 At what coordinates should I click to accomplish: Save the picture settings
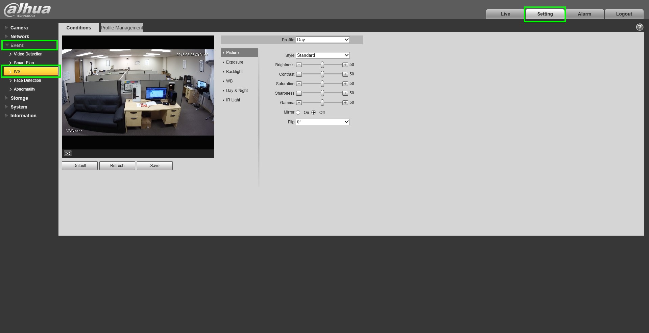155,166
